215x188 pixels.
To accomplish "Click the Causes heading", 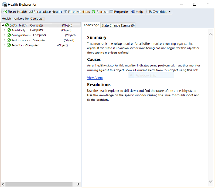I will (x=94, y=59).
